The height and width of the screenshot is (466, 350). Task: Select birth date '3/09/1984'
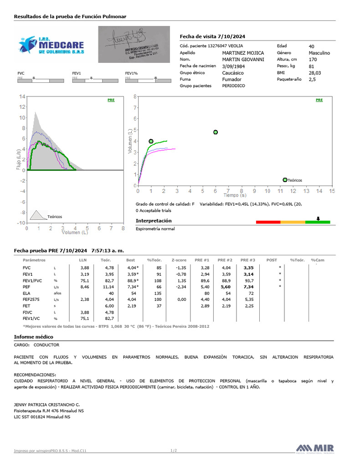click(233, 66)
